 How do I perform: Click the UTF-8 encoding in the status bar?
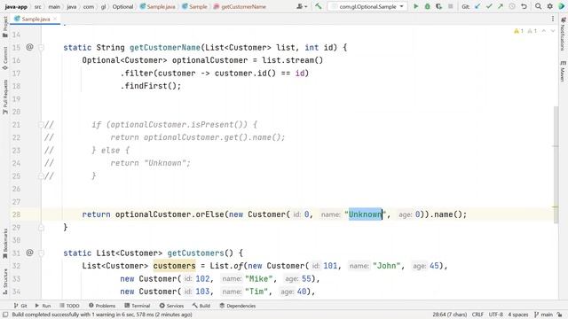495,315
